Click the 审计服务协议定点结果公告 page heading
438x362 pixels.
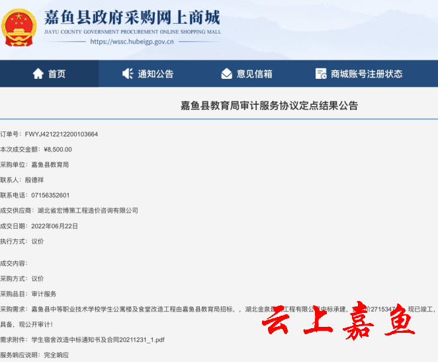tap(269, 105)
